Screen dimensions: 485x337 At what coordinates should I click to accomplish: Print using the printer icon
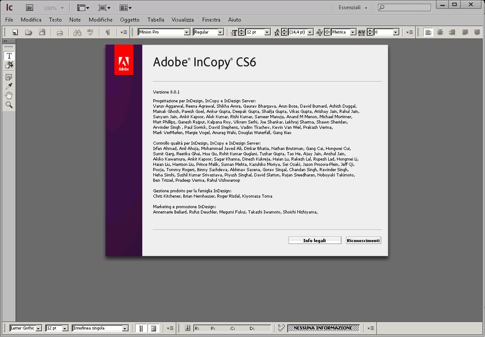pyautogui.click(x=59, y=32)
